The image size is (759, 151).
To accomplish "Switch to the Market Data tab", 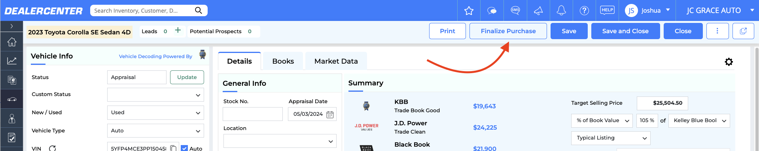I will [x=336, y=61].
